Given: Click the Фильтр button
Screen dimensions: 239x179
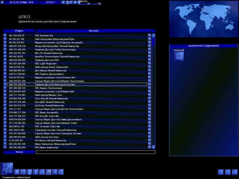Looking at the screenshot, I should 19,152.
